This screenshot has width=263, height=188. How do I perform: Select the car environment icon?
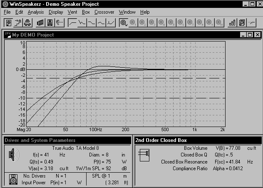pyautogui.click(x=27, y=22)
